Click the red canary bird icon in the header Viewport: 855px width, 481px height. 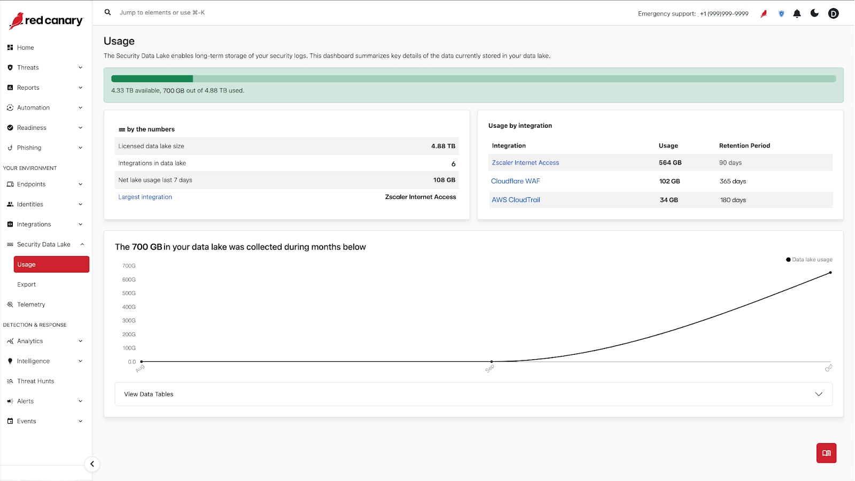tap(764, 14)
